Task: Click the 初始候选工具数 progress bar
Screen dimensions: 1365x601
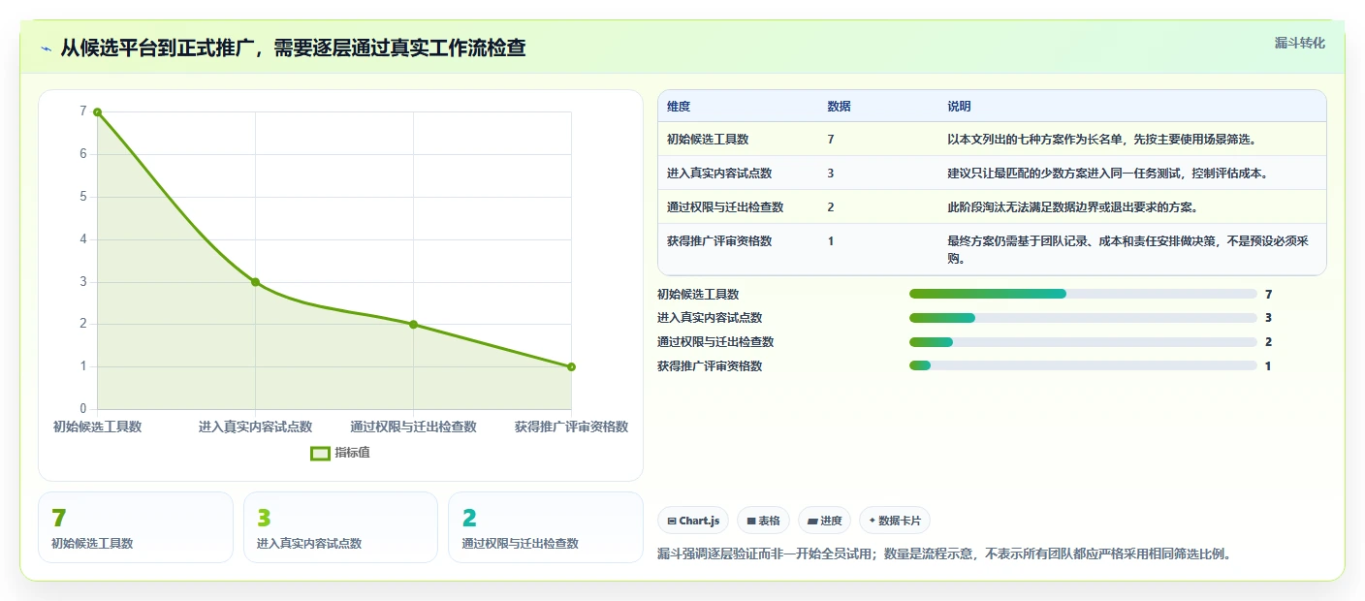Action: pos(1083,294)
